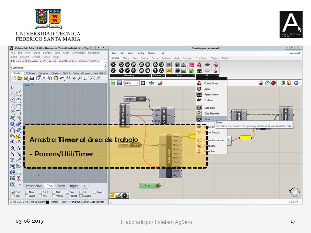Viewport: 311px width, 233px height.
Task: Click the green Colour Swatch icon in Input panel
Action: point(191,71)
